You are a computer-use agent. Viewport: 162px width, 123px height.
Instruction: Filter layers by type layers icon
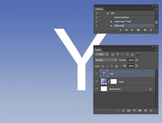(x=122, y=55)
